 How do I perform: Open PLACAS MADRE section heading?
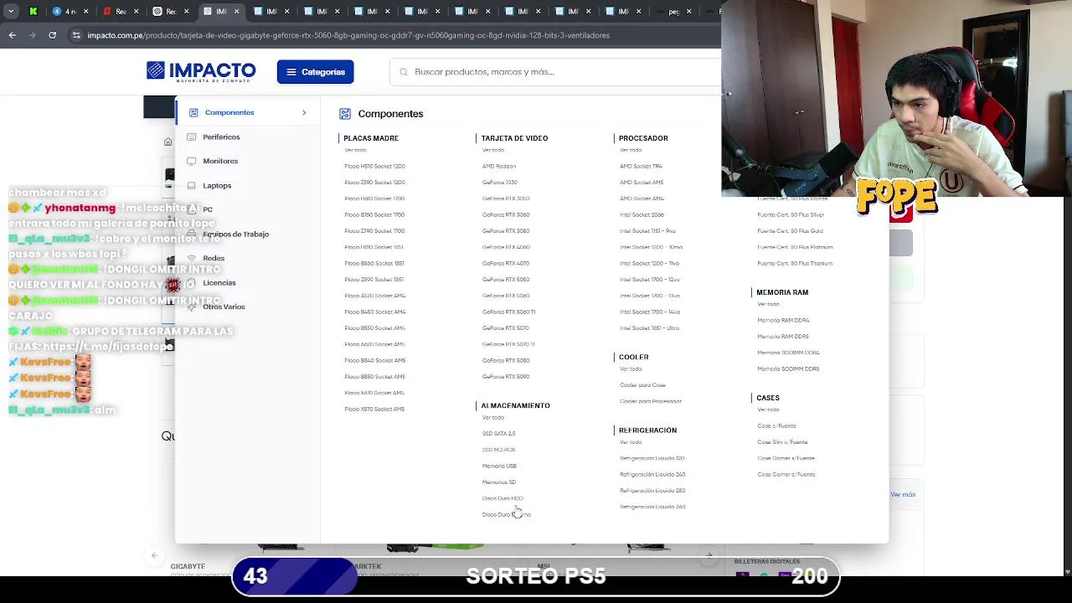(x=371, y=138)
